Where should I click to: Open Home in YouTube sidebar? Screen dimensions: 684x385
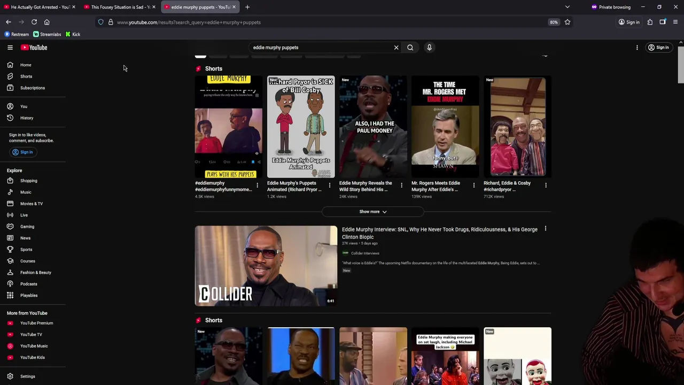point(26,65)
